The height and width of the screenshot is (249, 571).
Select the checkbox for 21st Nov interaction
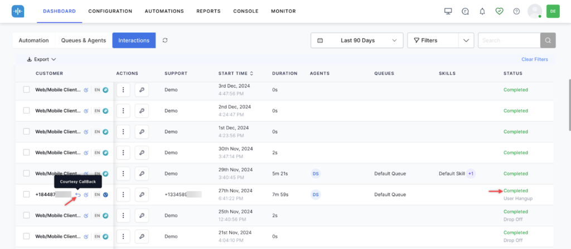[x=27, y=236]
